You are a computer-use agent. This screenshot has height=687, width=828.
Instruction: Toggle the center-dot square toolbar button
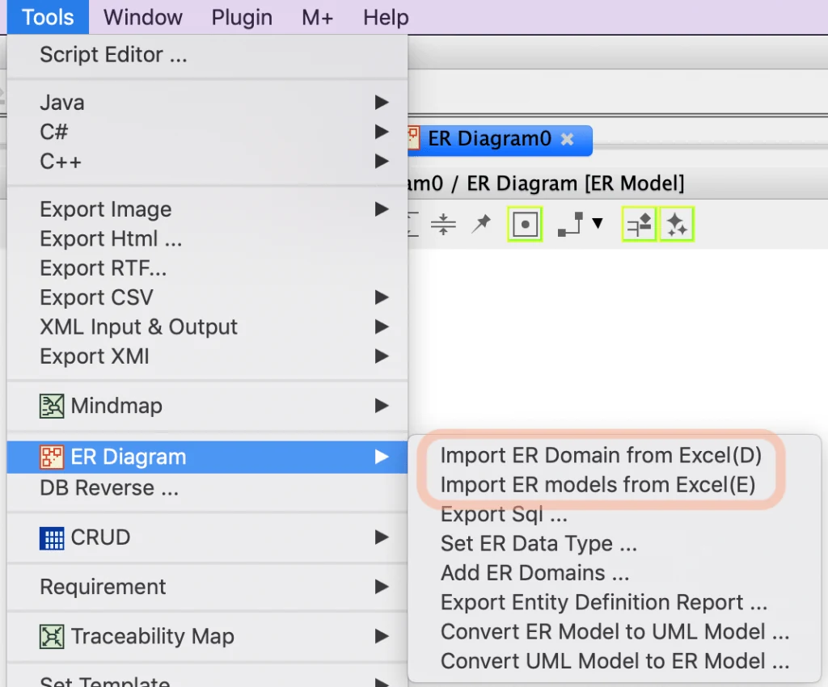(x=525, y=224)
